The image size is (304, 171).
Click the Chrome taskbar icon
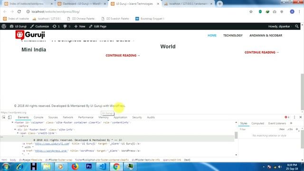[116, 167]
